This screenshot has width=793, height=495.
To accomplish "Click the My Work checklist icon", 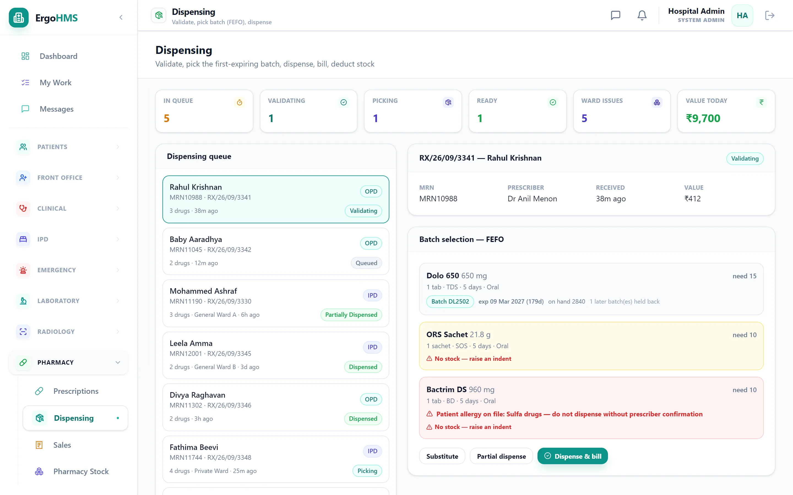I will [25, 82].
